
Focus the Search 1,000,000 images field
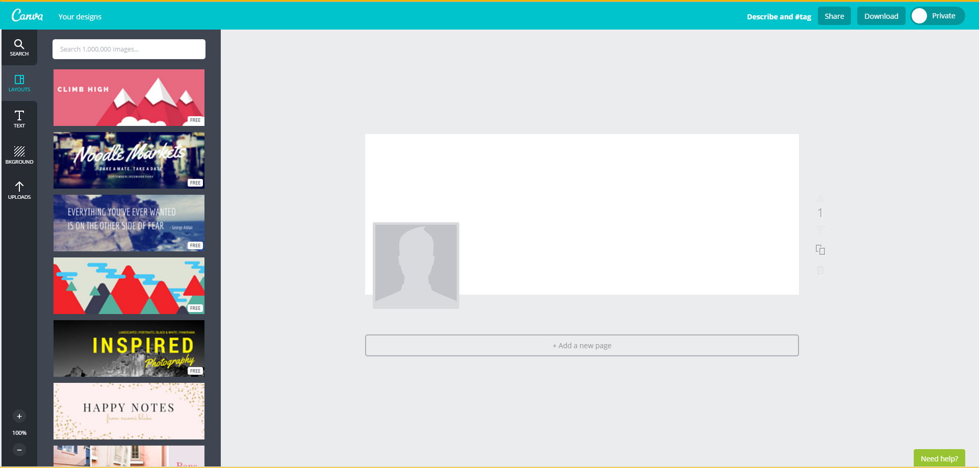[x=129, y=49]
